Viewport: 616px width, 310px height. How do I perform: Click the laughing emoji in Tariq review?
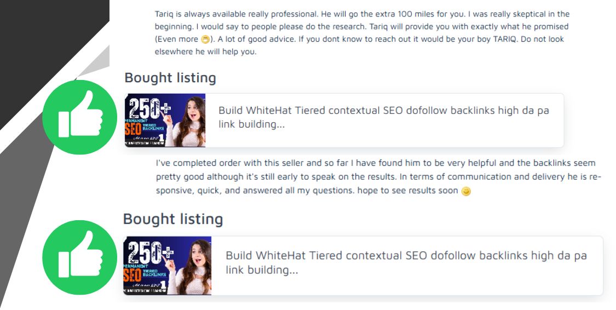click(x=205, y=39)
